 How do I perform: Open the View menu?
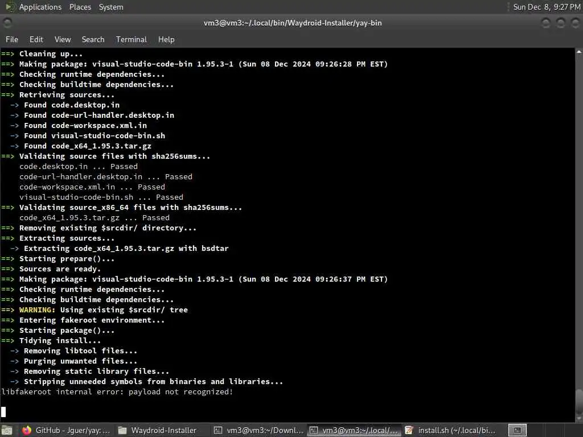63,39
